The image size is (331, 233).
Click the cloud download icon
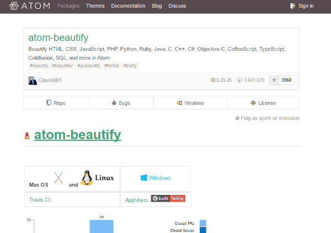coord(239,80)
